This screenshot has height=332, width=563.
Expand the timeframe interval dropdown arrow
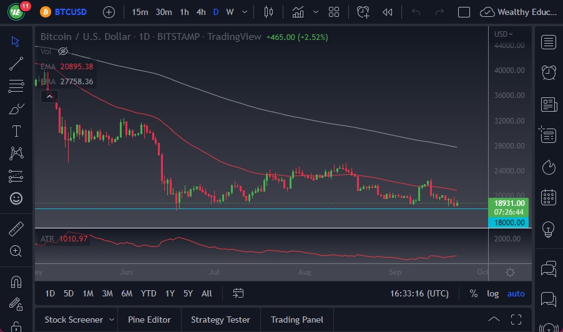244,12
